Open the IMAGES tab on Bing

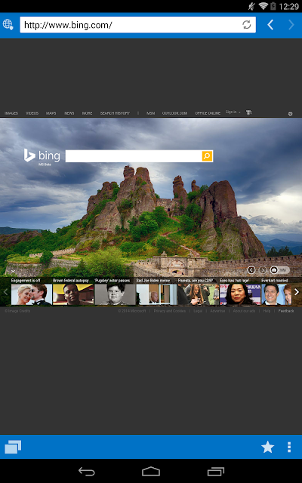coord(11,113)
